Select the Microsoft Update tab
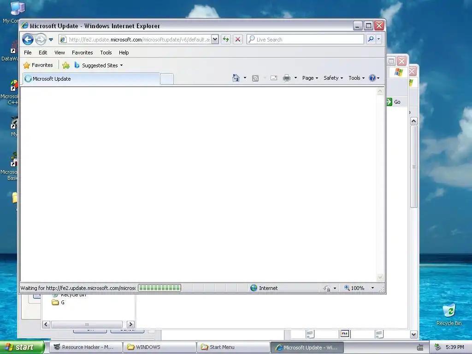472x354 pixels. point(92,79)
